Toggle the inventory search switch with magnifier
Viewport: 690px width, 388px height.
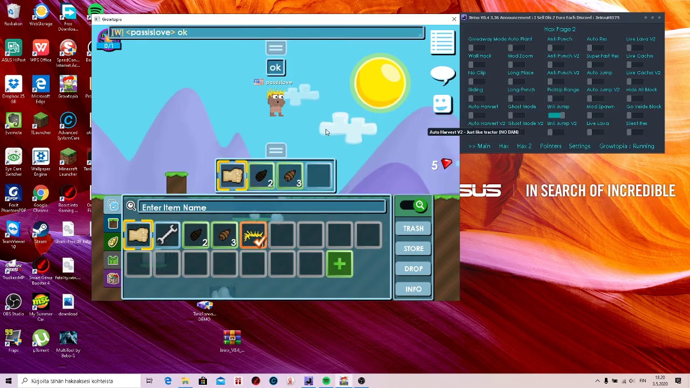(x=413, y=205)
